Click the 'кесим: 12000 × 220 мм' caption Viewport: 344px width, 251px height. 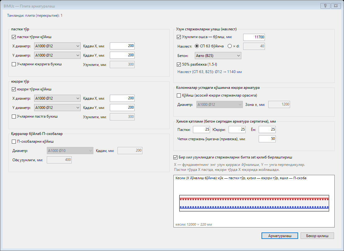coord(194,224)
